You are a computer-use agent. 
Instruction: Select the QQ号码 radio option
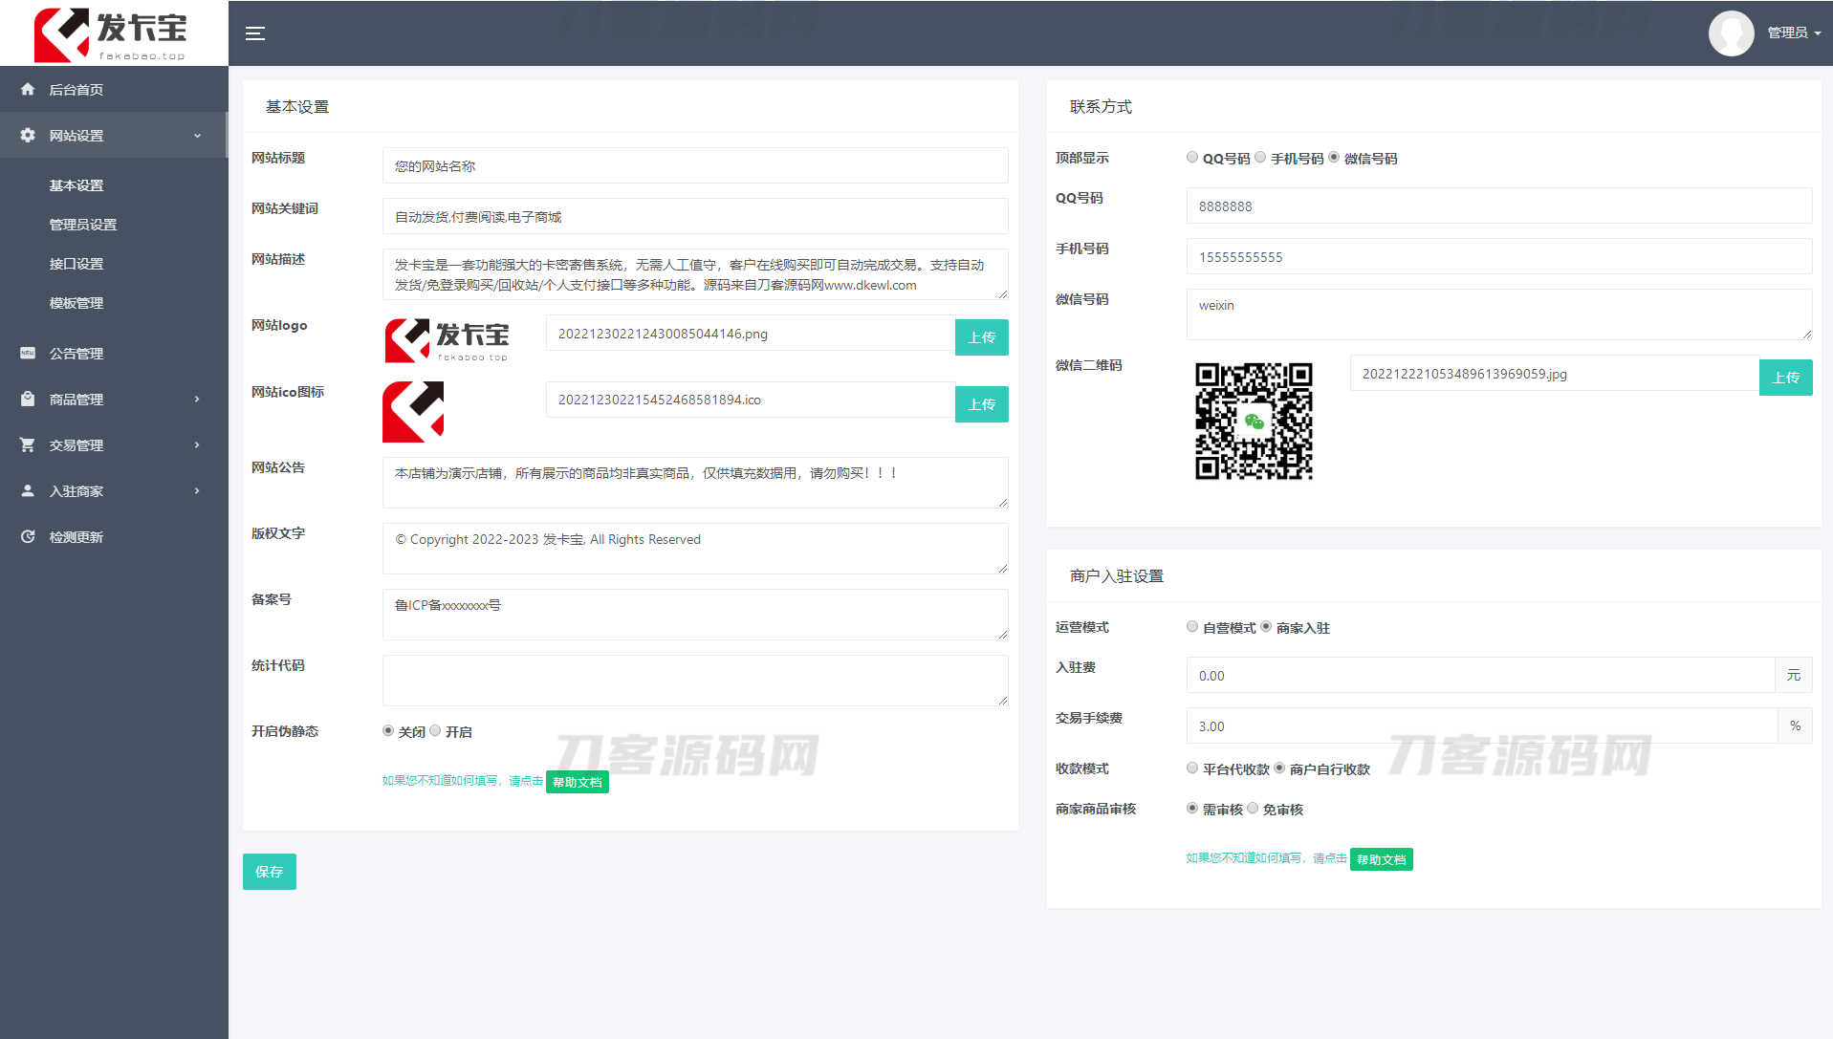pos(1192,158)
